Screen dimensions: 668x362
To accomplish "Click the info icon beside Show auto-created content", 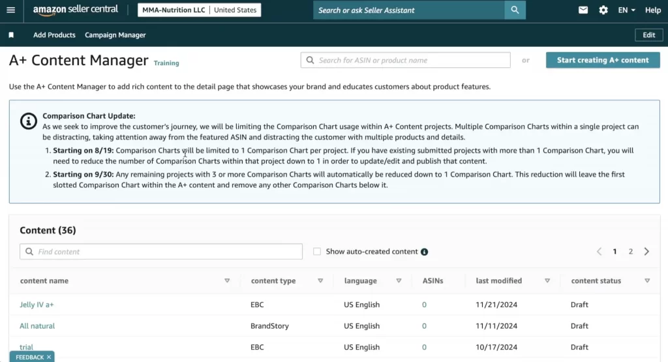I will point(424,252).
